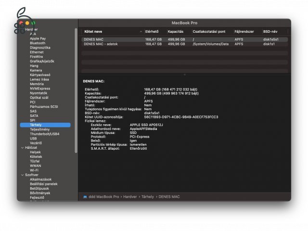Open the Kamera section

pos(36,70)
